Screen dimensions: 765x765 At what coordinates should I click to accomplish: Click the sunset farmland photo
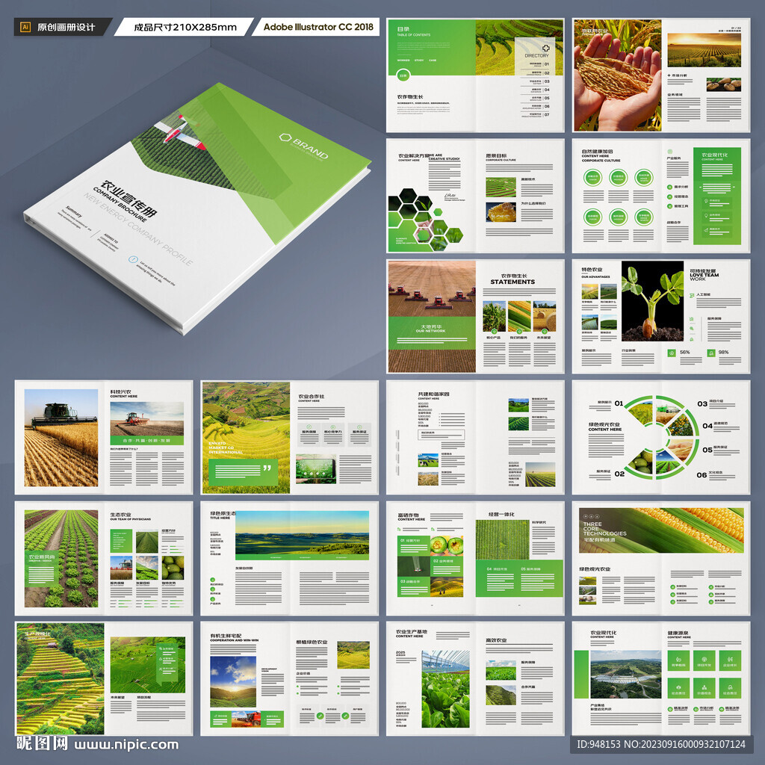704,50
